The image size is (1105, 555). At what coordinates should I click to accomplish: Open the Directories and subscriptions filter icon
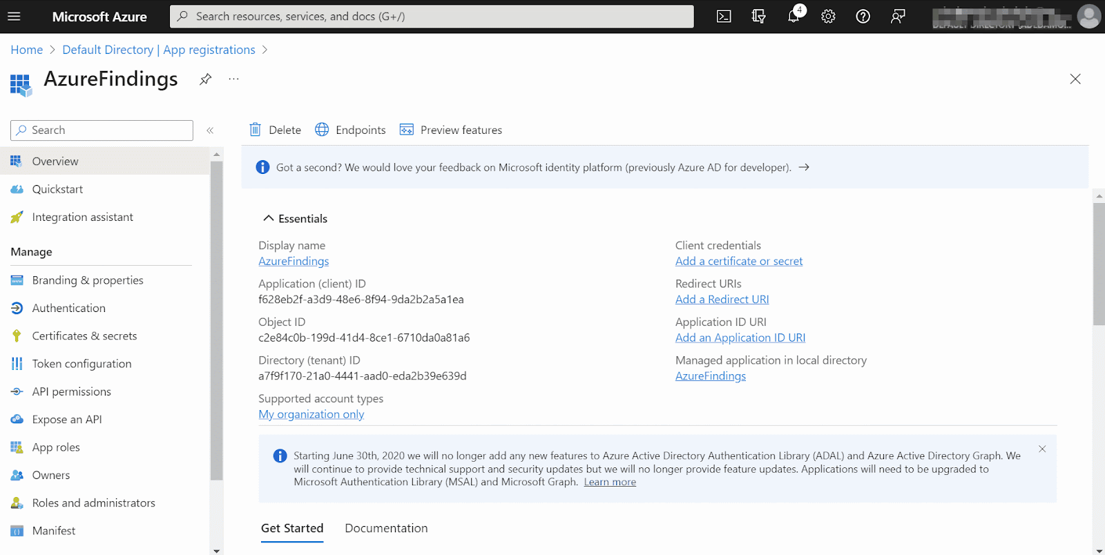758,17
